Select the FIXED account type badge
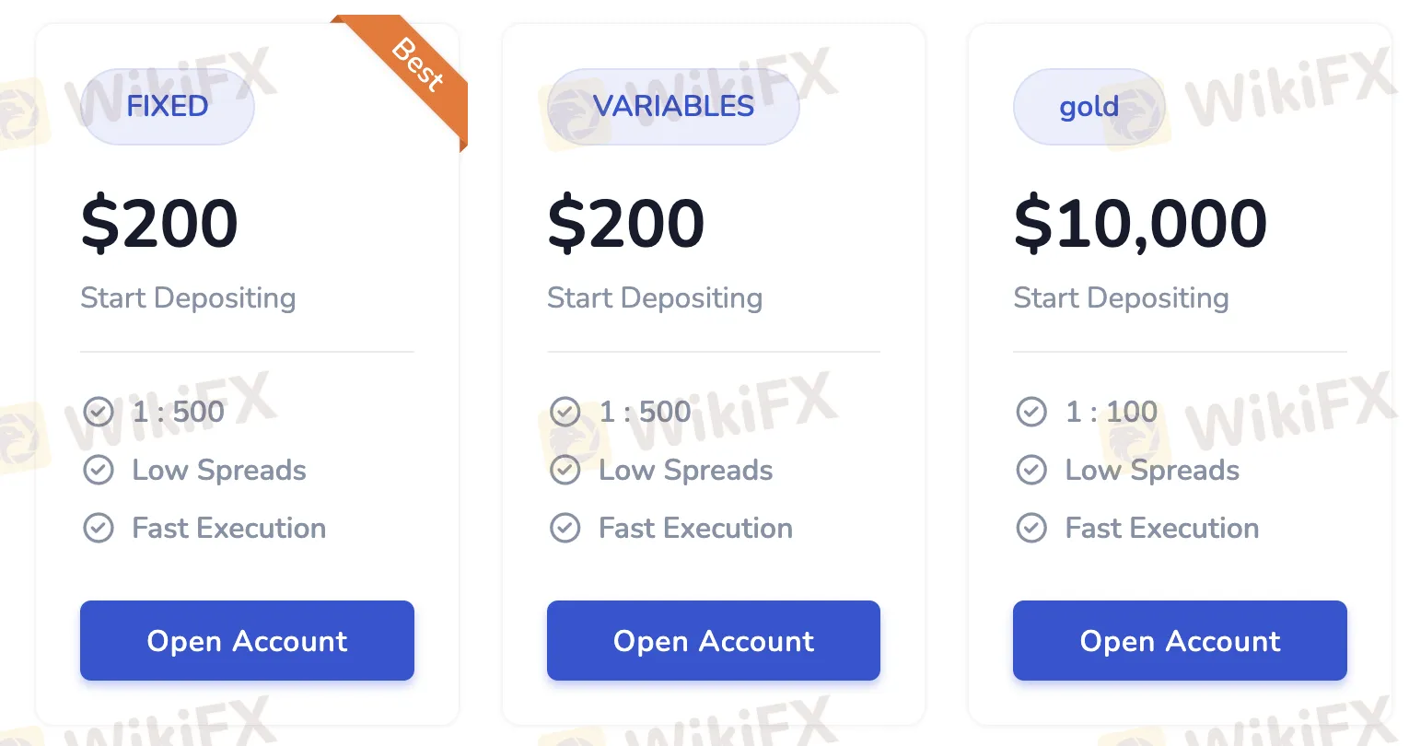Viewport: 1409px width, 746px height. 168,107
